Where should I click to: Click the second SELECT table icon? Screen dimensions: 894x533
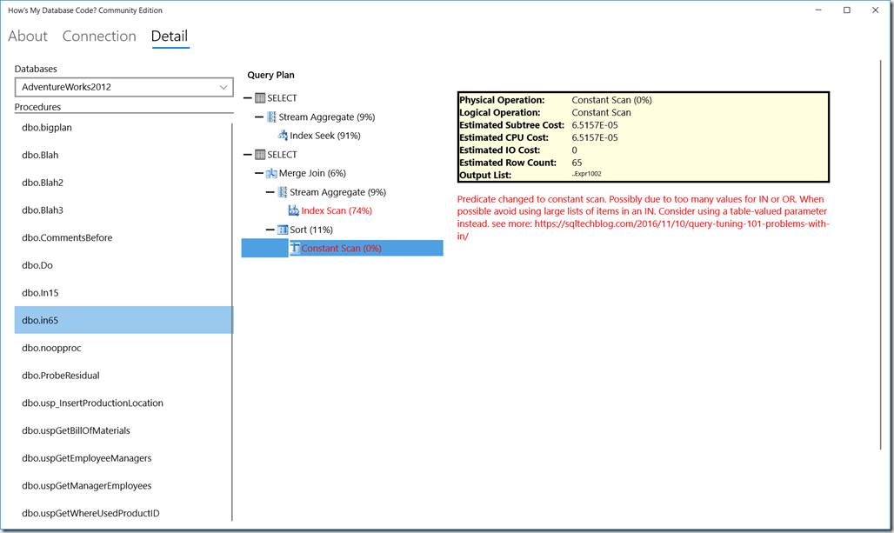(x=260, y=155)
